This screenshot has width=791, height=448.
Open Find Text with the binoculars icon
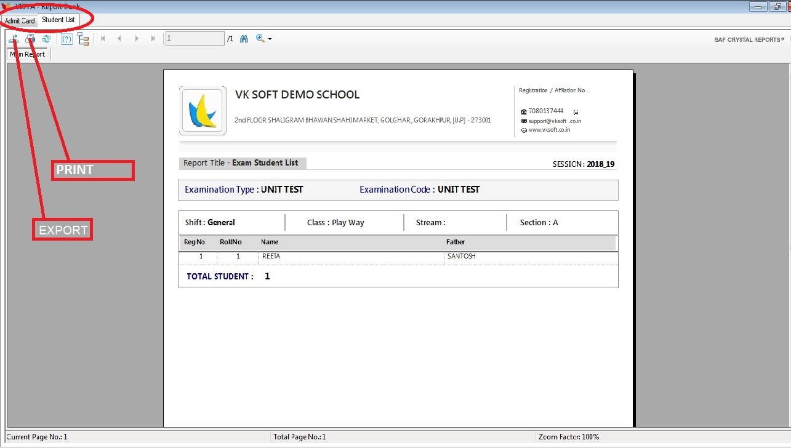pos(244,39)
